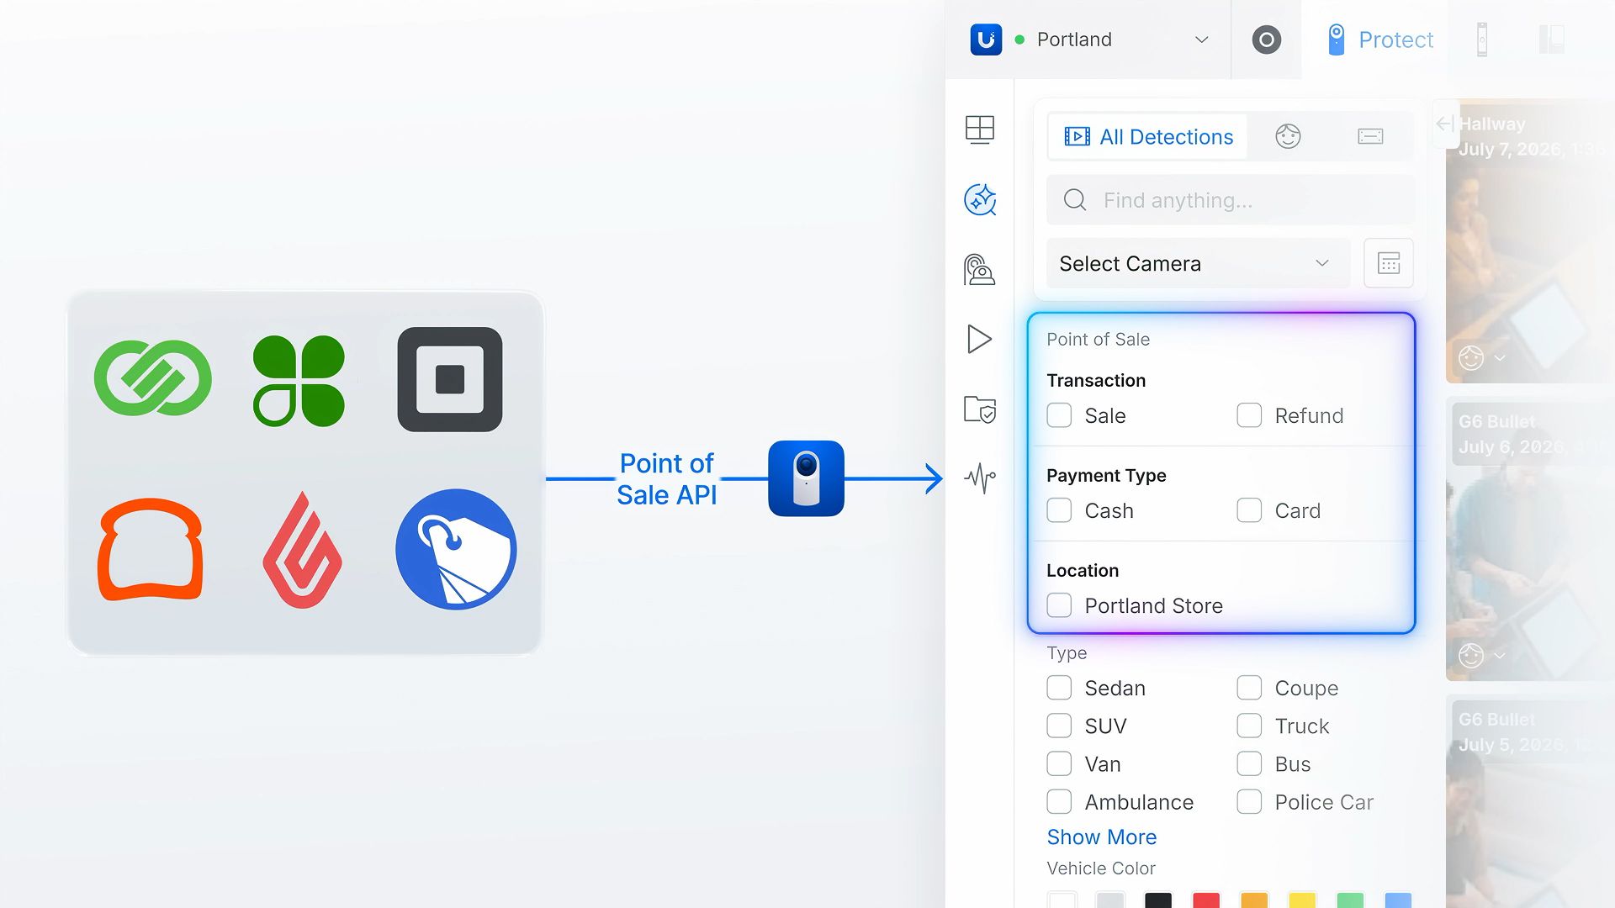
Task: Pick the gray vehicle color swatch
Action: click(x=1110, y=900)
